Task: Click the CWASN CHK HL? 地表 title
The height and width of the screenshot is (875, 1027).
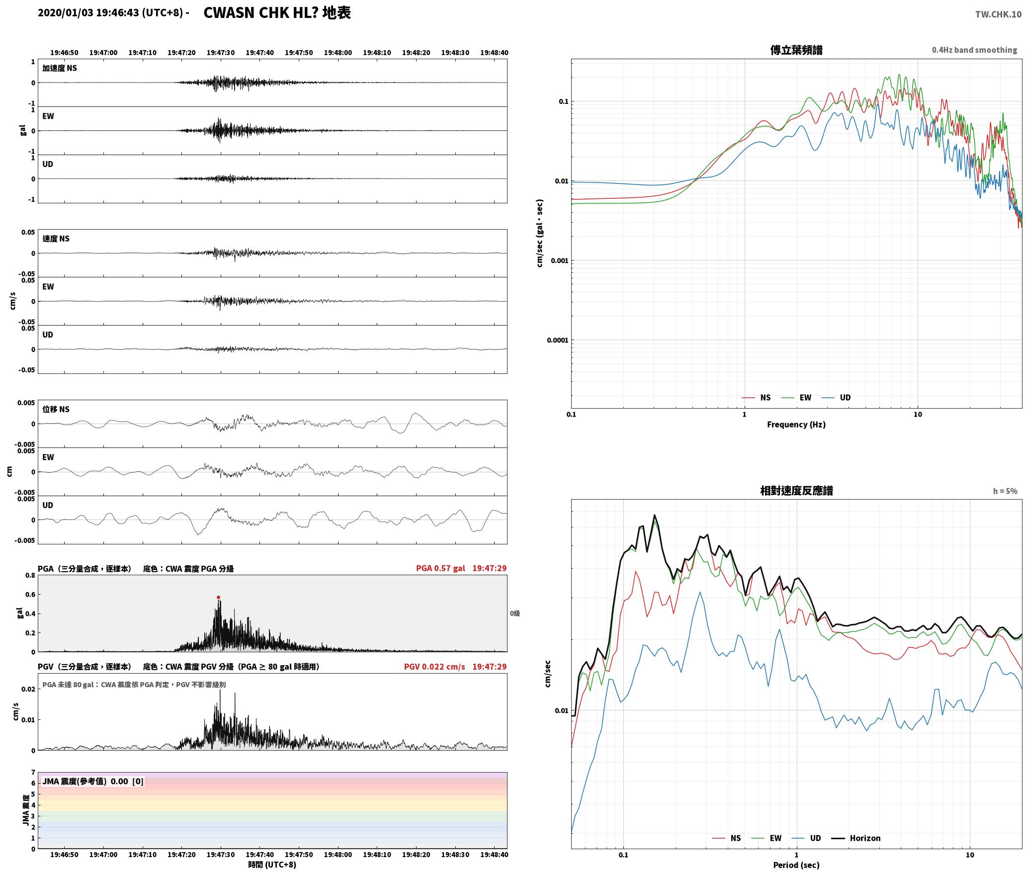Action: click(x=277, y=13)
